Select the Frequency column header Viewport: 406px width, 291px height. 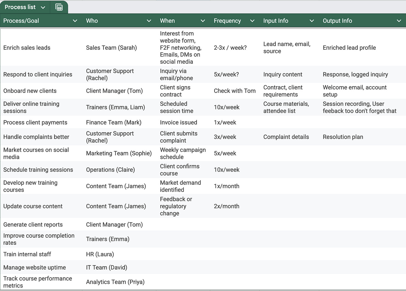point(234,21)
